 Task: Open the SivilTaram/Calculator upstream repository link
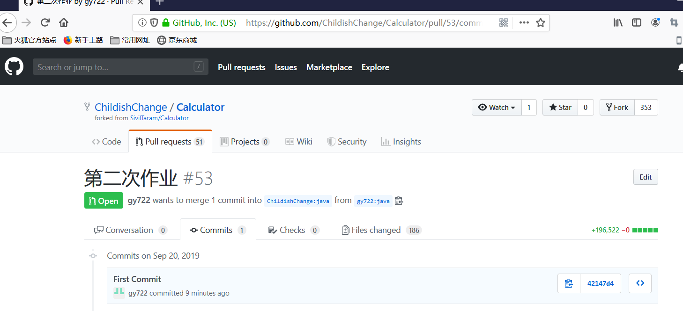pyautogui.click(x=159, y=118)
